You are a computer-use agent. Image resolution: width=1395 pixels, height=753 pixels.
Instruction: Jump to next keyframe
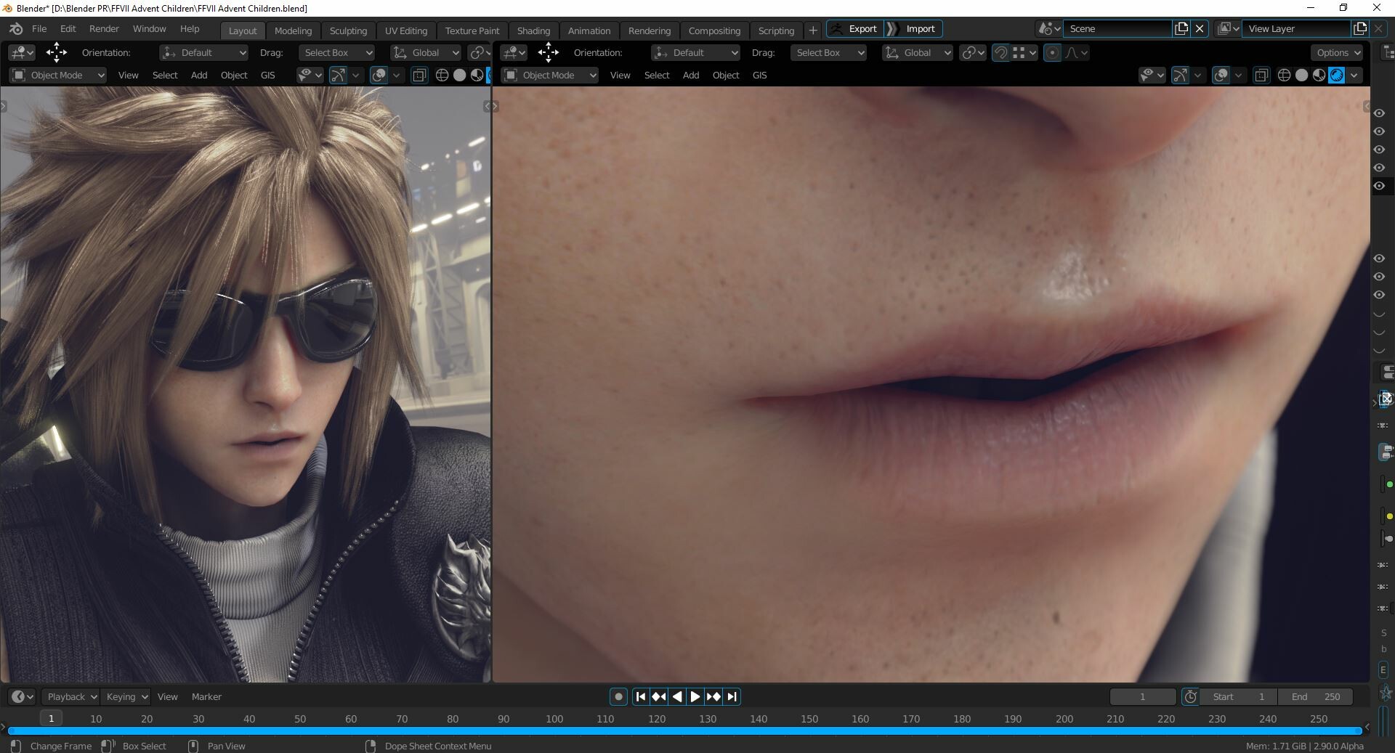[x=713, y=696]
